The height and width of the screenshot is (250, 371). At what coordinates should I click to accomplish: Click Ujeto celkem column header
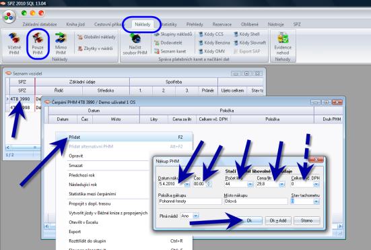(232, 90)
